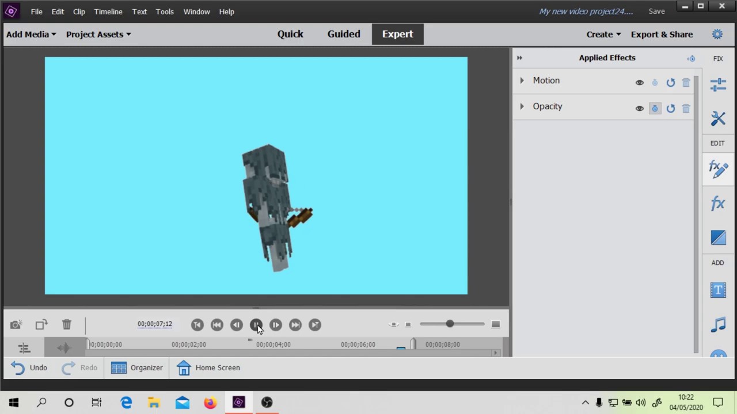The image size is (737, 414).
Task: Click Export & Share
Action: coord(662,34)
